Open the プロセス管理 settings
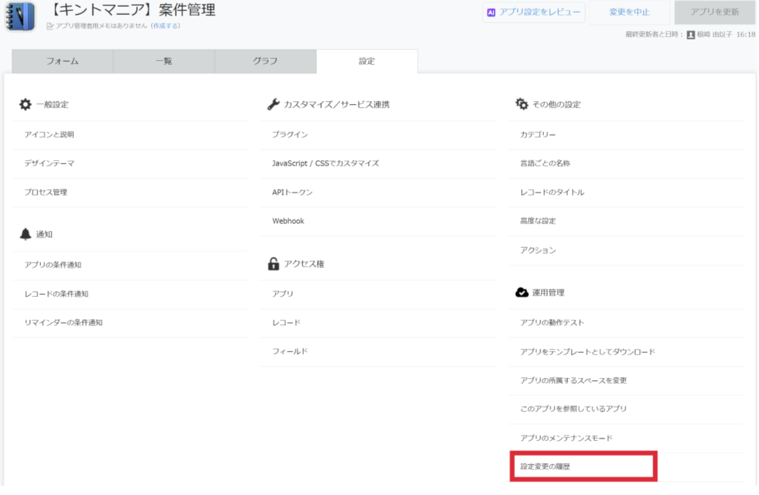Screen dimensions: 759x495 (x=45, y=192)
